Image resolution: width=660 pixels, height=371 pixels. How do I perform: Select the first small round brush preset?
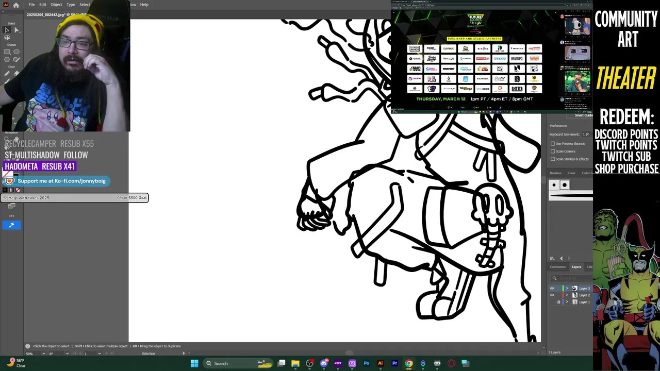tap(554, 185)
